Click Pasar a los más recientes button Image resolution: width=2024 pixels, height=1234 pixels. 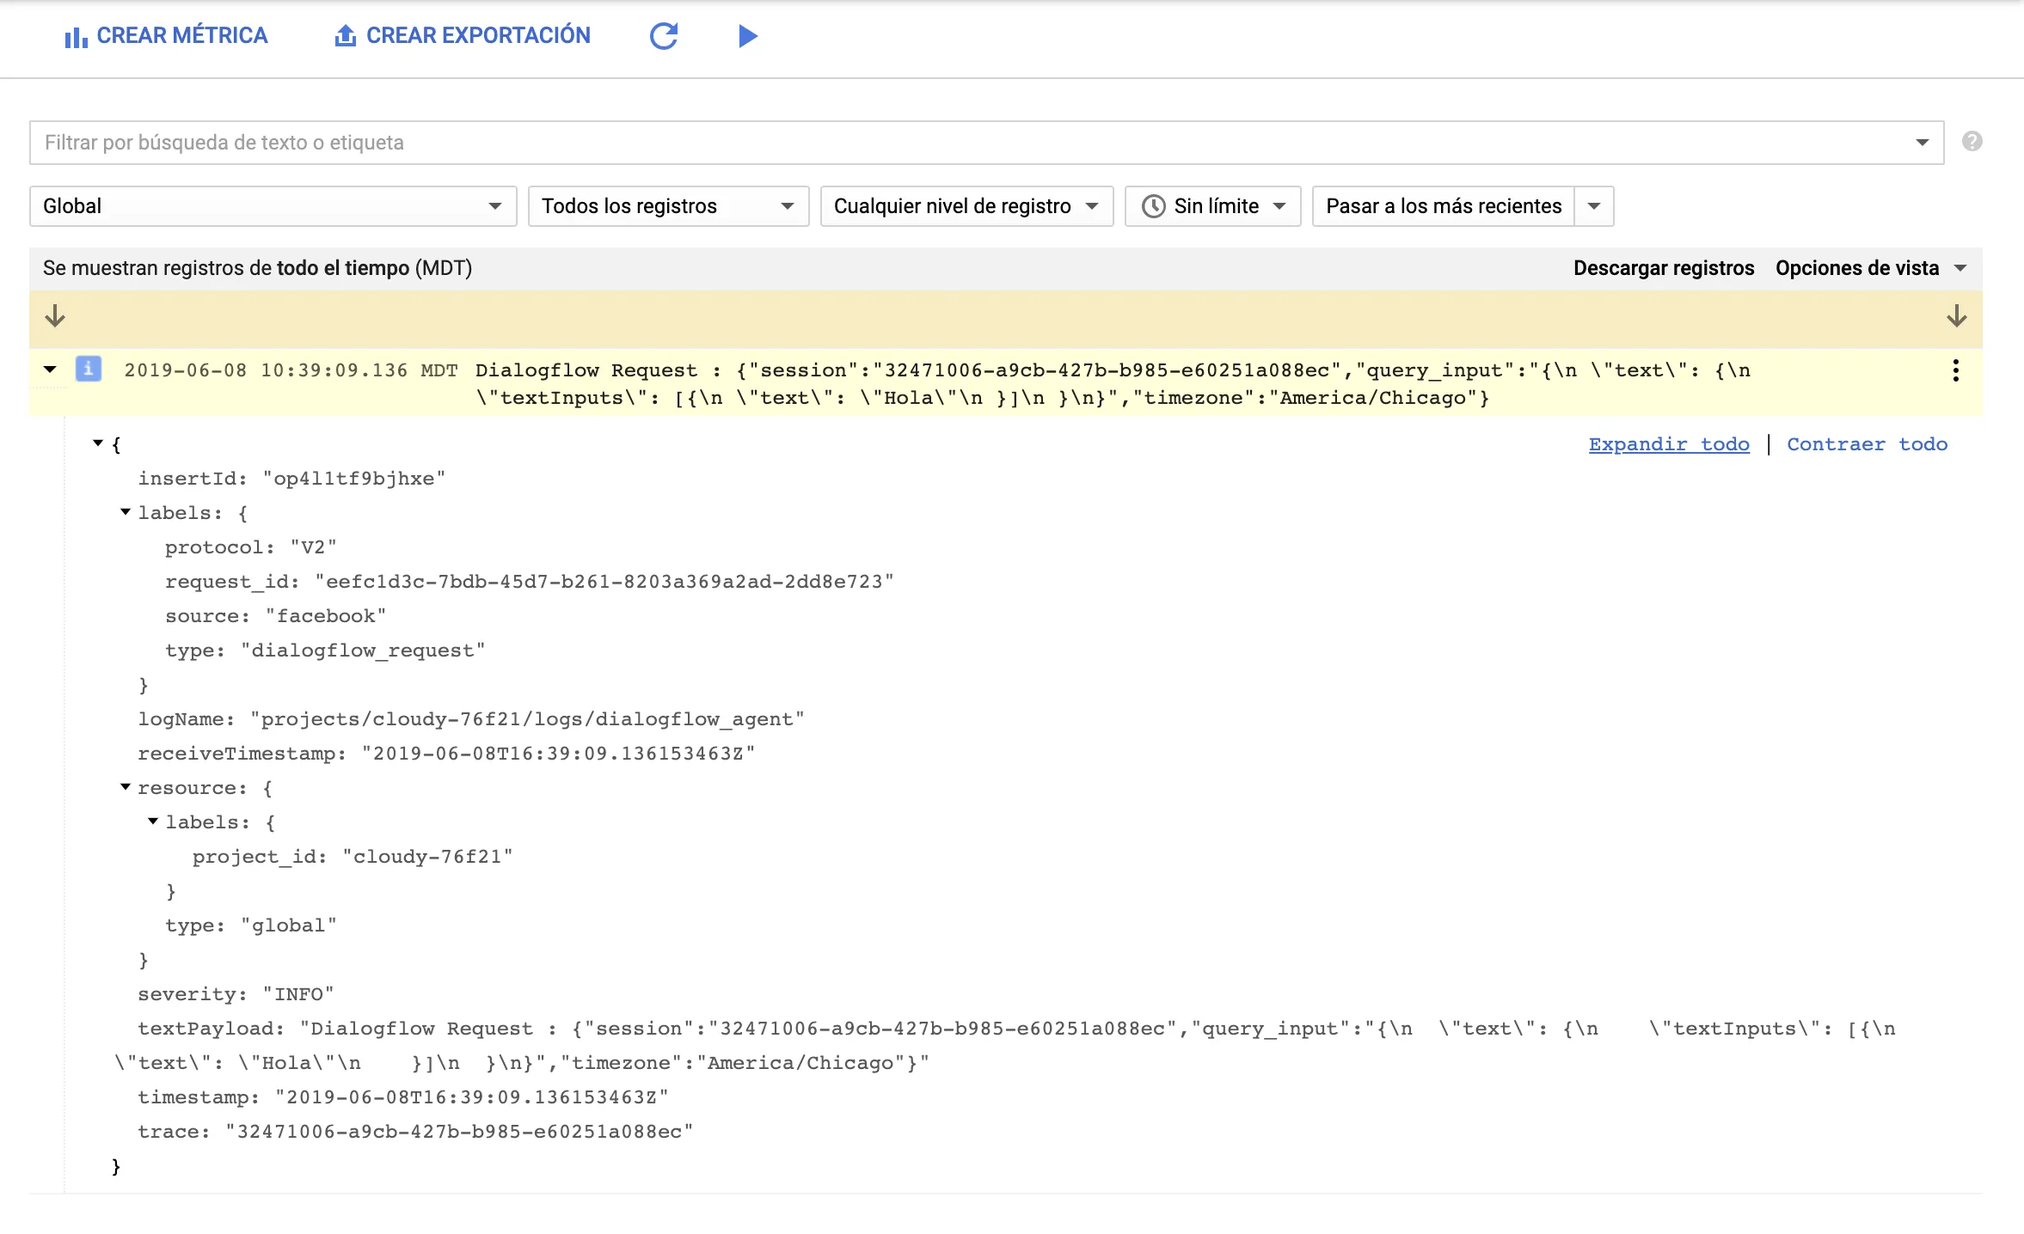1443,206
